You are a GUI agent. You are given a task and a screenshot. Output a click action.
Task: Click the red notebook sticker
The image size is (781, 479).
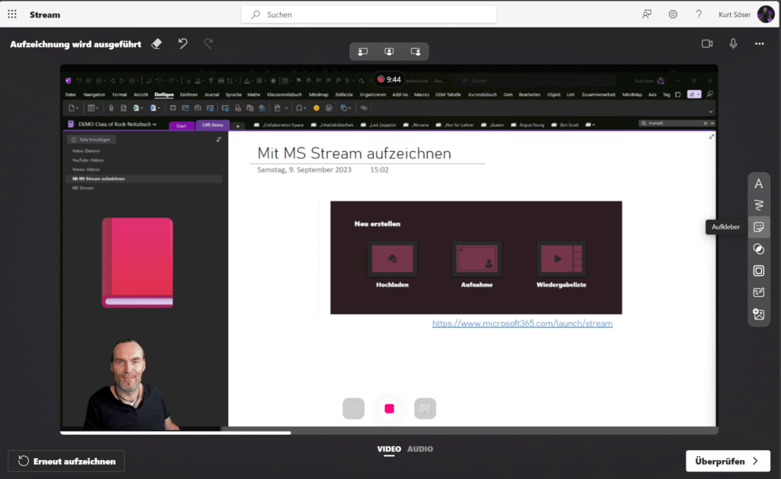[137, 263]
